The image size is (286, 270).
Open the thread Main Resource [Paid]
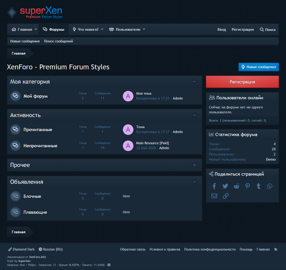pyautogui.click(x=153, y=143)
